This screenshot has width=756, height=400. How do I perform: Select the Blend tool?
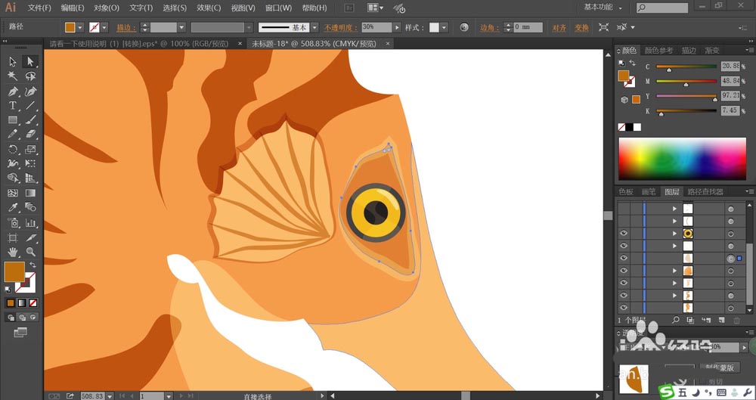(30, 207)
